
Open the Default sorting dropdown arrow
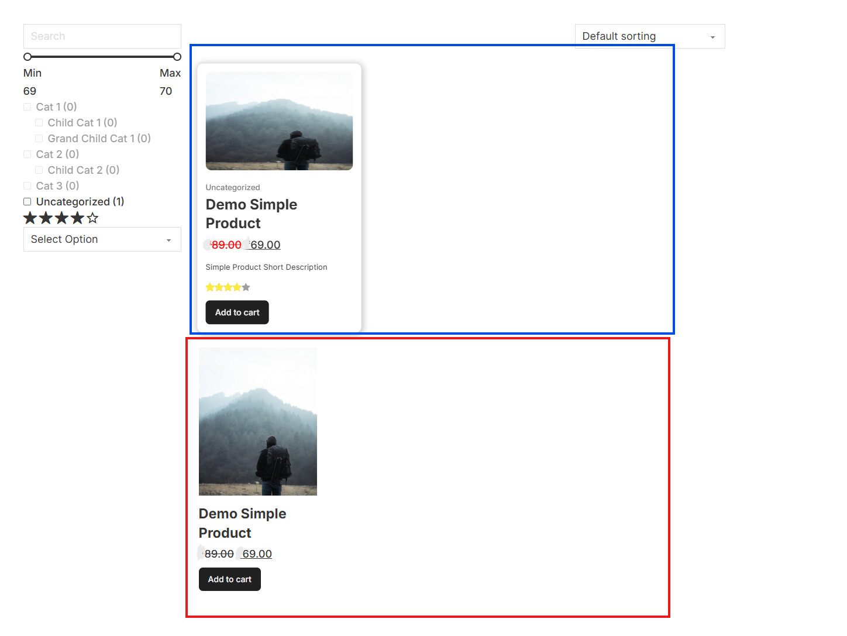(x=712, y=37)
